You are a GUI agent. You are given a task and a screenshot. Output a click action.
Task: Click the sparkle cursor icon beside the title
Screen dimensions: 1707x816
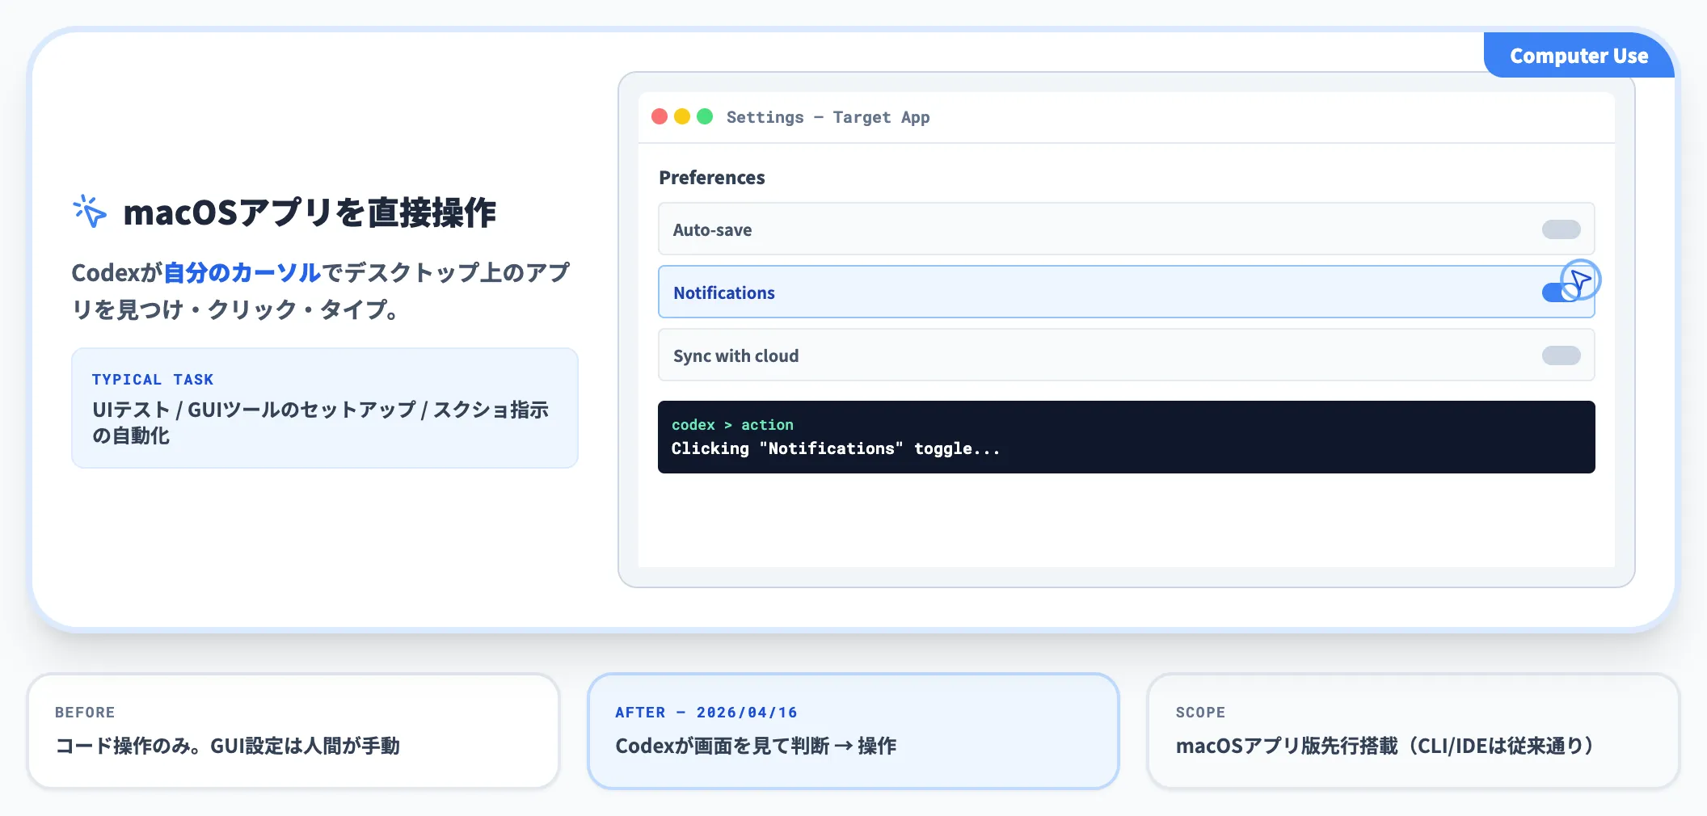pos(89,212)
